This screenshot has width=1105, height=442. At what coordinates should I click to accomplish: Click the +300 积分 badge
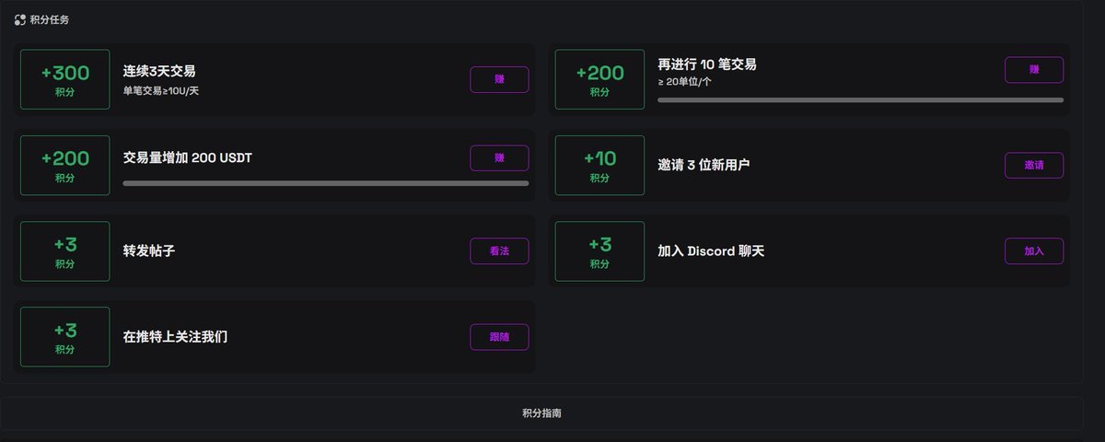pyautogui.click(x=64, y=79)
